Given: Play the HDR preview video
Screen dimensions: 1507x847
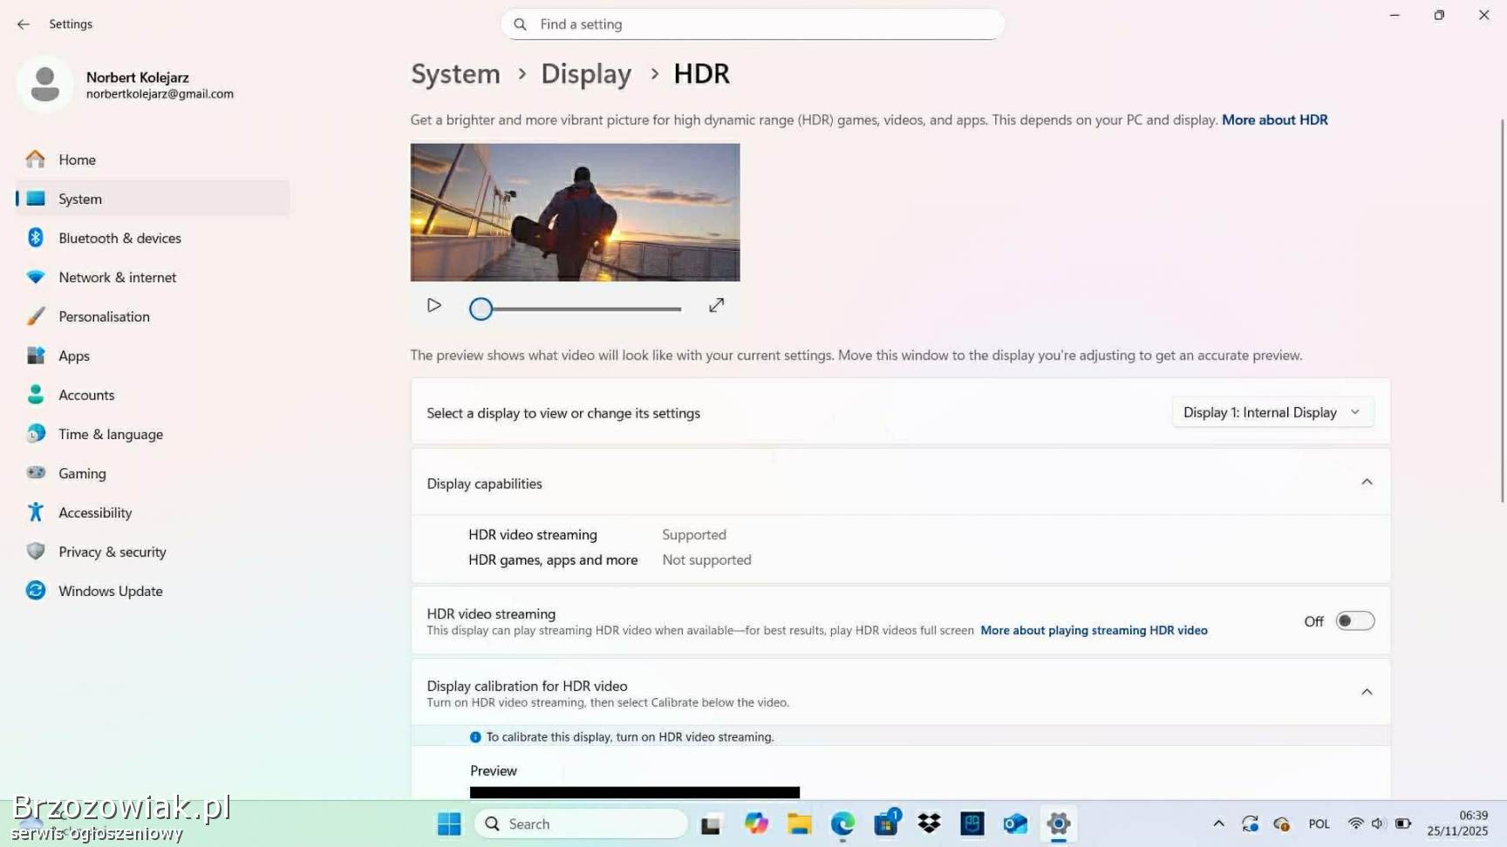Looking at the screenshot, I should 433,306.
